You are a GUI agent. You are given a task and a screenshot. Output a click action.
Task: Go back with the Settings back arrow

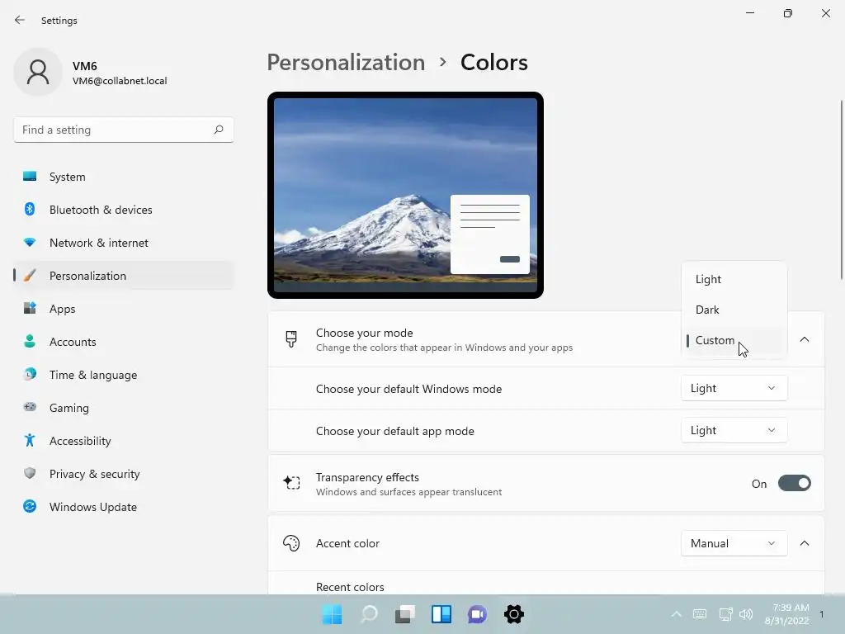(20, 20)
